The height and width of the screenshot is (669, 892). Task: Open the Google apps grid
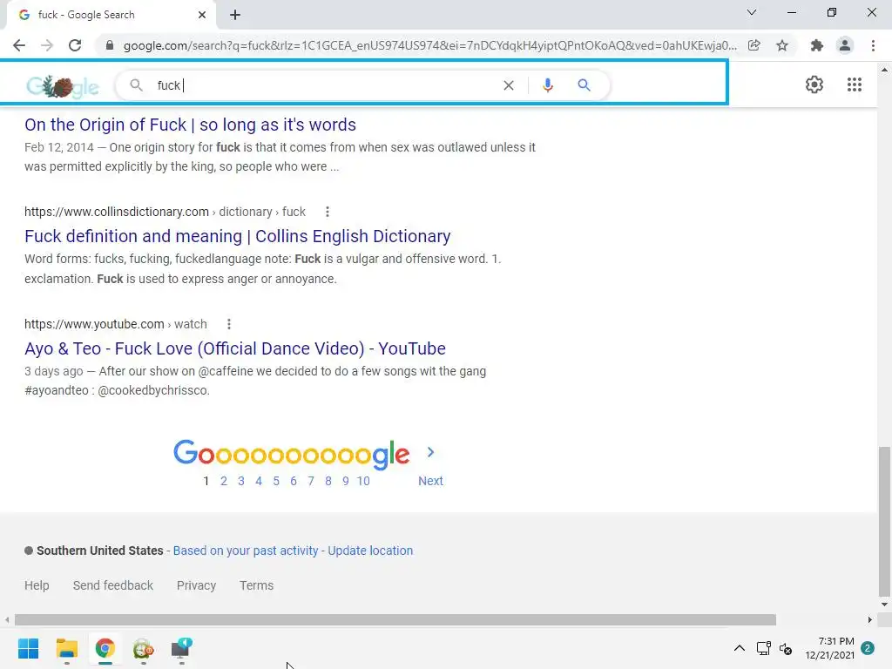[855, 84]
